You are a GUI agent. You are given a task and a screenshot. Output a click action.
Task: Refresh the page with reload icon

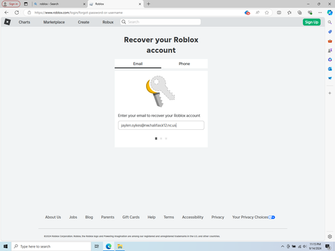click(17, 13)
